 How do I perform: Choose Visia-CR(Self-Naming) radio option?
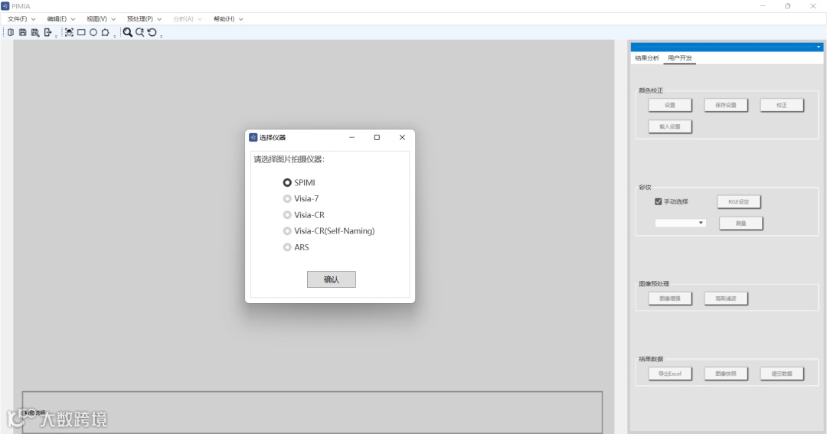point(287,231)
